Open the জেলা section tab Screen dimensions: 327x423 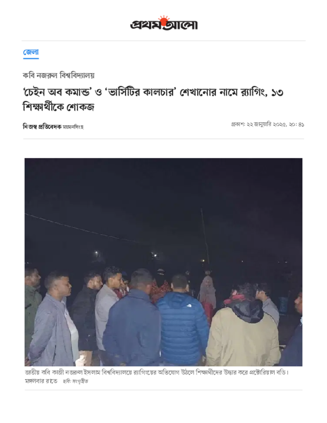coord(31,52)
